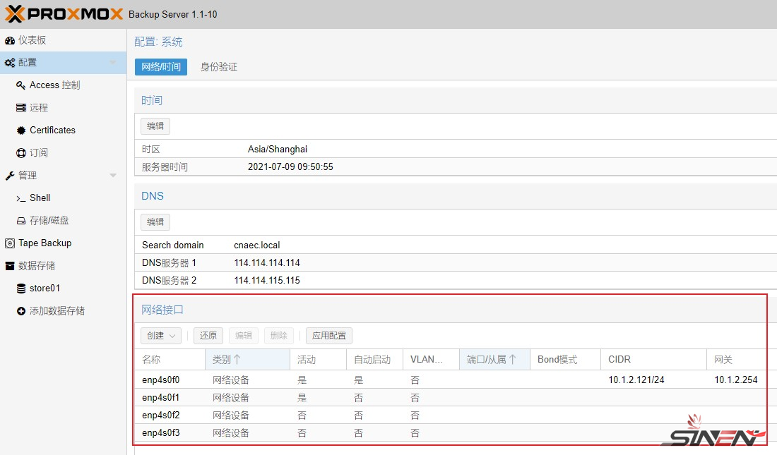
Task: Click the wrench icon next to 管理
Action: (x=9, y=175)
